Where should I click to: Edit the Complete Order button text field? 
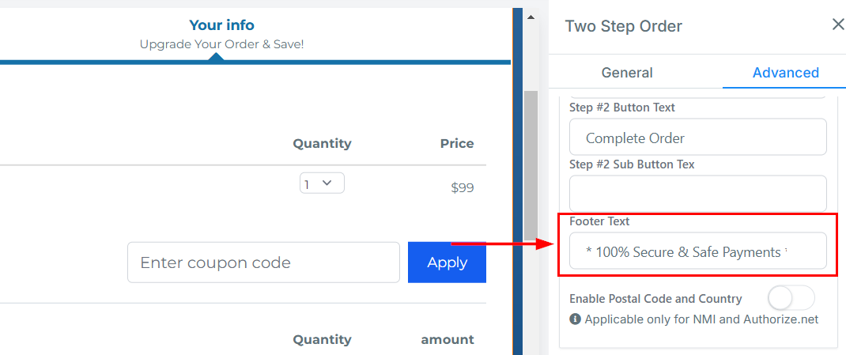point(697,138)
